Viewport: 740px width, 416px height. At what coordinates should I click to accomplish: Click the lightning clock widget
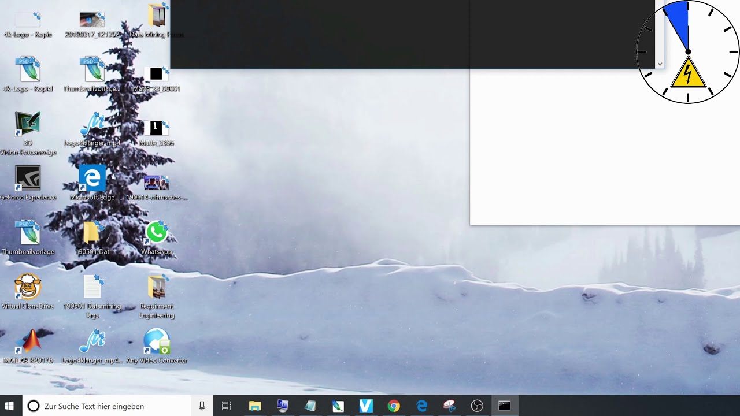(688, 52)
